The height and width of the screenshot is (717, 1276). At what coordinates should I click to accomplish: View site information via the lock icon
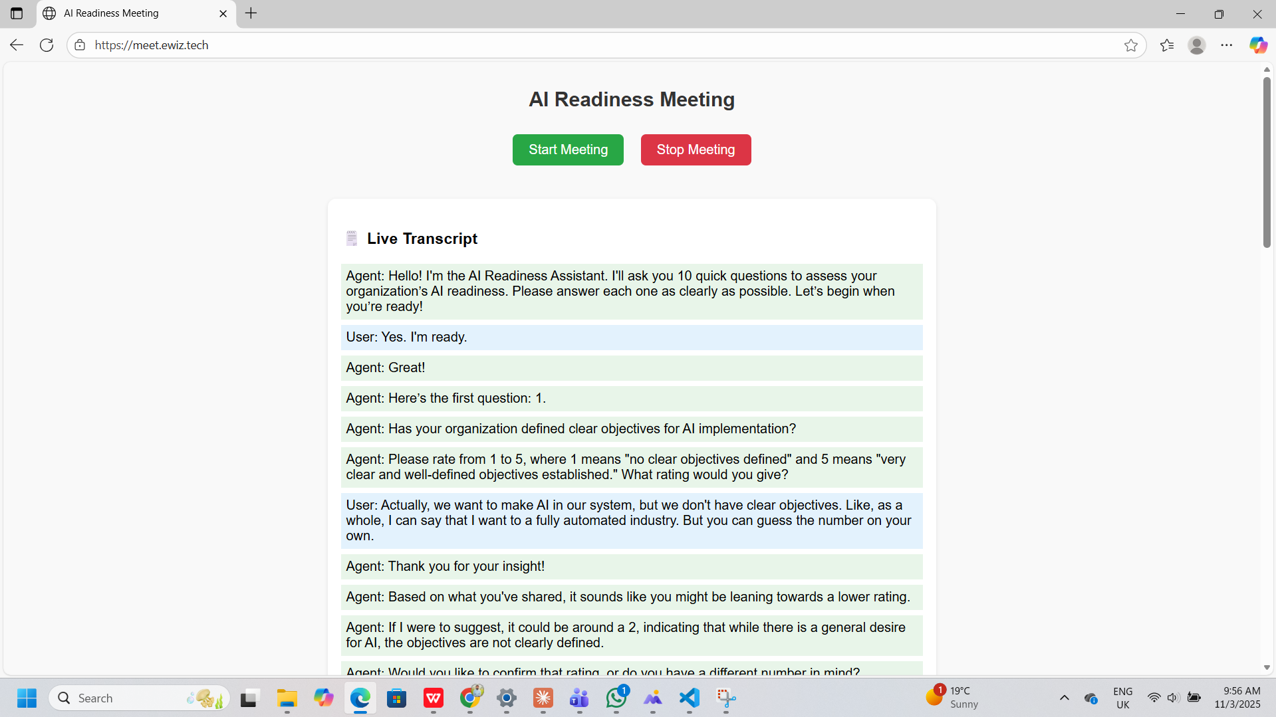(x=80, y=45)
